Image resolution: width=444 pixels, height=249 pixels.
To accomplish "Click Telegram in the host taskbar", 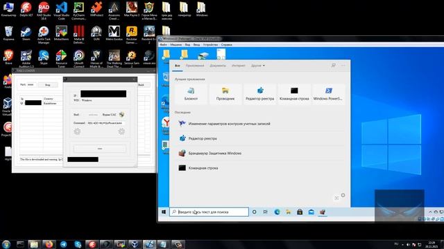I will [64, 244].
